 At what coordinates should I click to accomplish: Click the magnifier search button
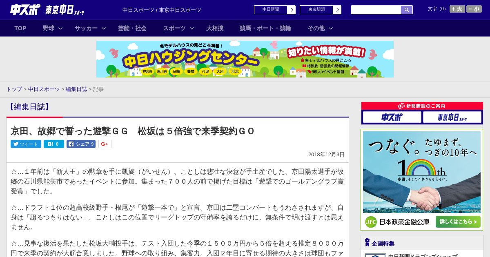pyautogui.click(x=407, y=10)
